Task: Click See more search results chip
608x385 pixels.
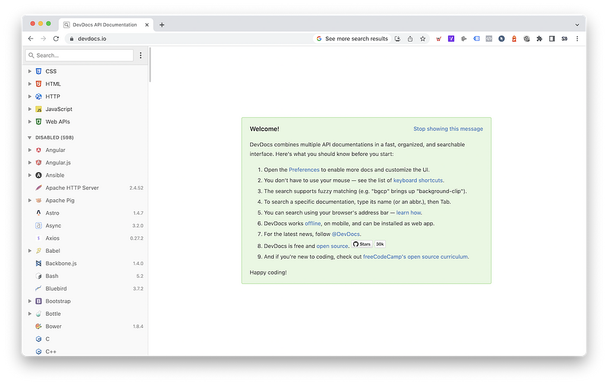Action: pyautogui.click(x=352, y=39)
